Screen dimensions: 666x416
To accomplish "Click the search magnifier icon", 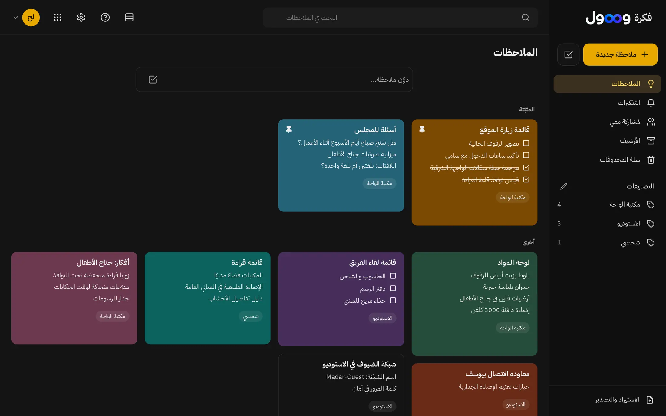I will [526, 18].
